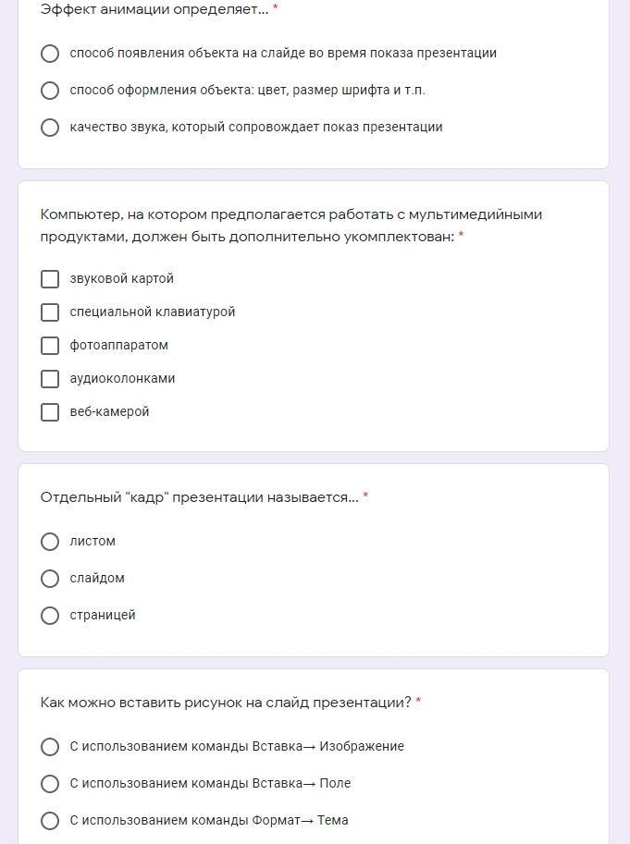Click the 'Эффект анимации определяет...' question title

[154, 9]
